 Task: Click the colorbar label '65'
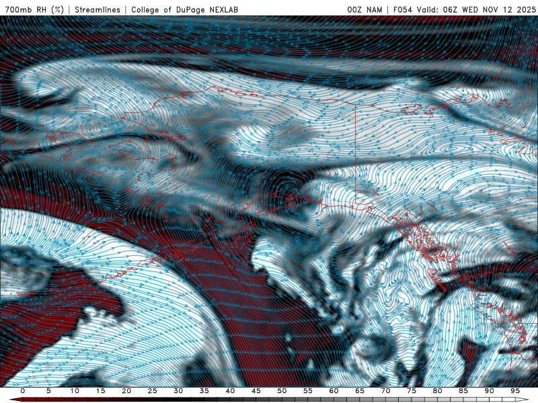360,391
